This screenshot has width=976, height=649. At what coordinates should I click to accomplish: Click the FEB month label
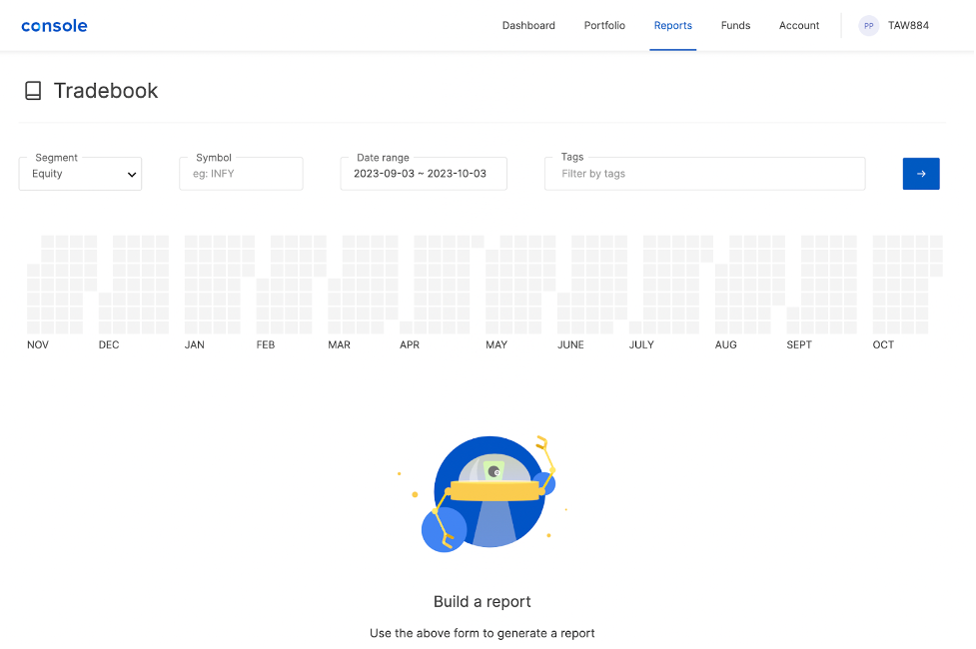point(266,344)
